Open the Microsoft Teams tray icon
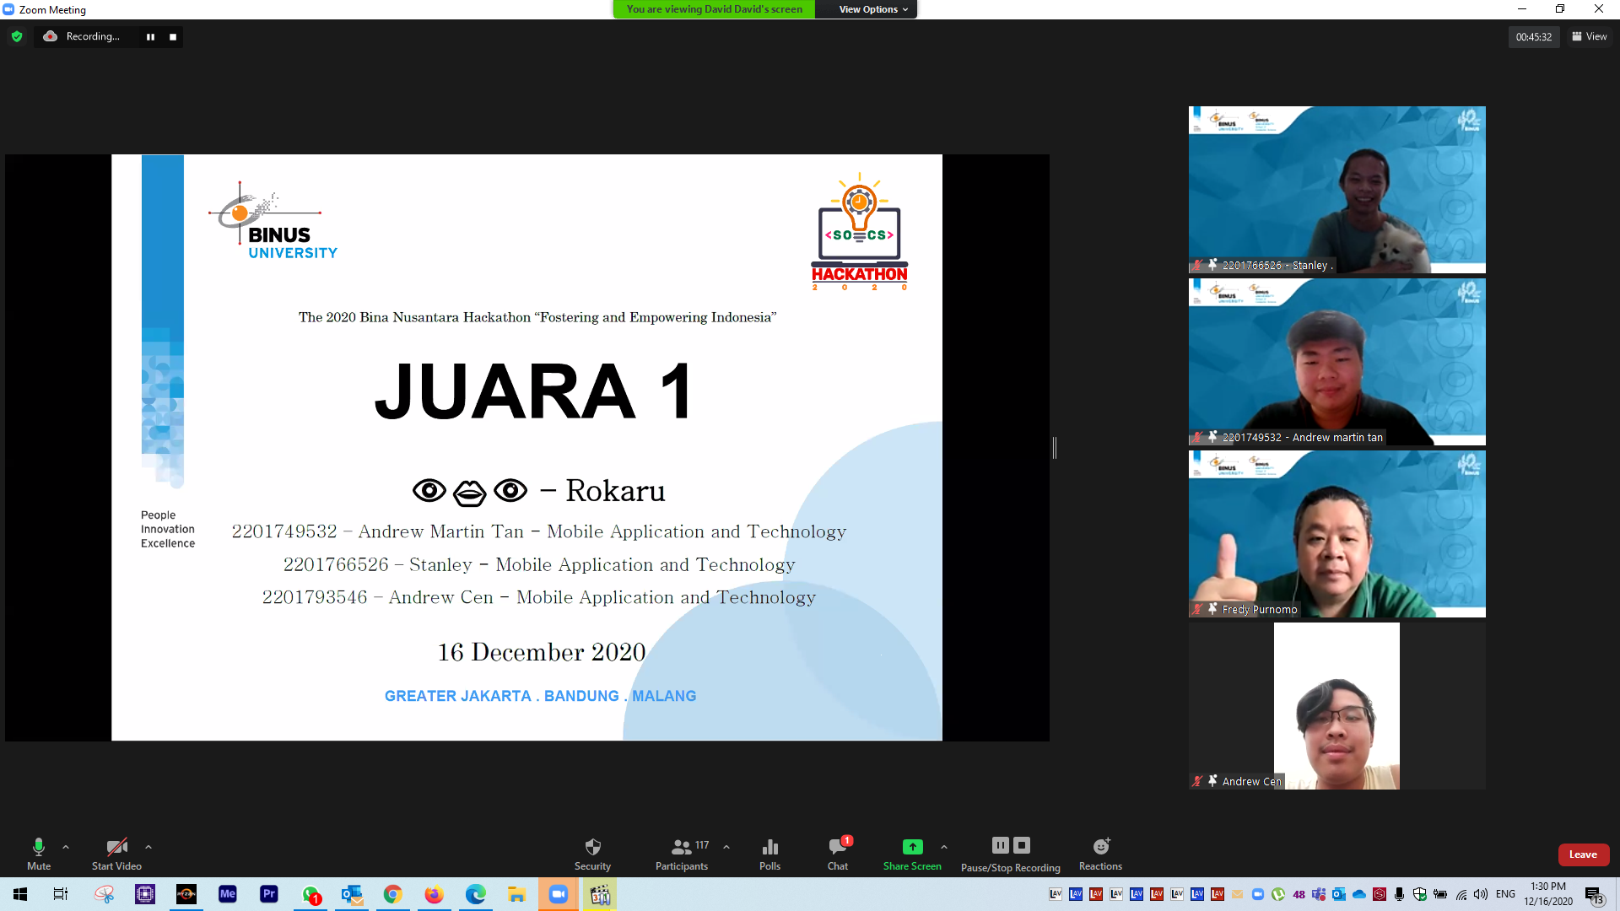The image size is (1620, 911). [1319, 894]
